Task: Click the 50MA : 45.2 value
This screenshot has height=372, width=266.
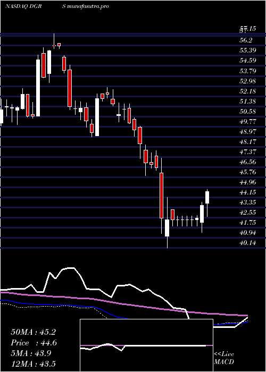Action: [x=33, y=332]
